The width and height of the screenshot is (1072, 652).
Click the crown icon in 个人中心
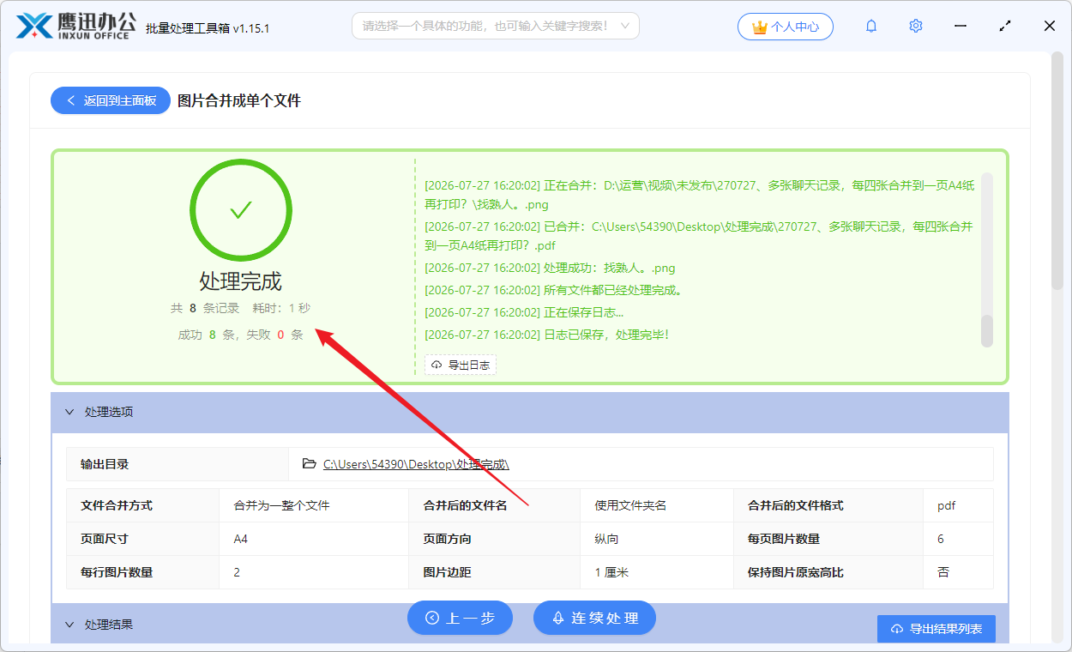(759, 27)
